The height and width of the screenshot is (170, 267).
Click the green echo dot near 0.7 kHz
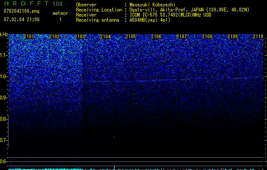pyautogui.click(x=114, y=136)
